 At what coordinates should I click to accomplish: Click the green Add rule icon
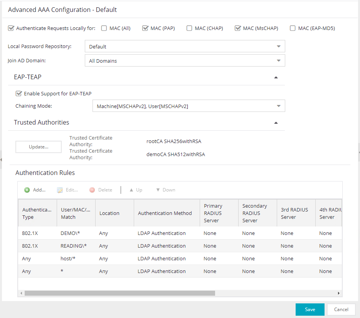(27, 190)
